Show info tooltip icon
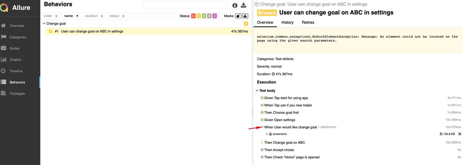 coord(235,5)
